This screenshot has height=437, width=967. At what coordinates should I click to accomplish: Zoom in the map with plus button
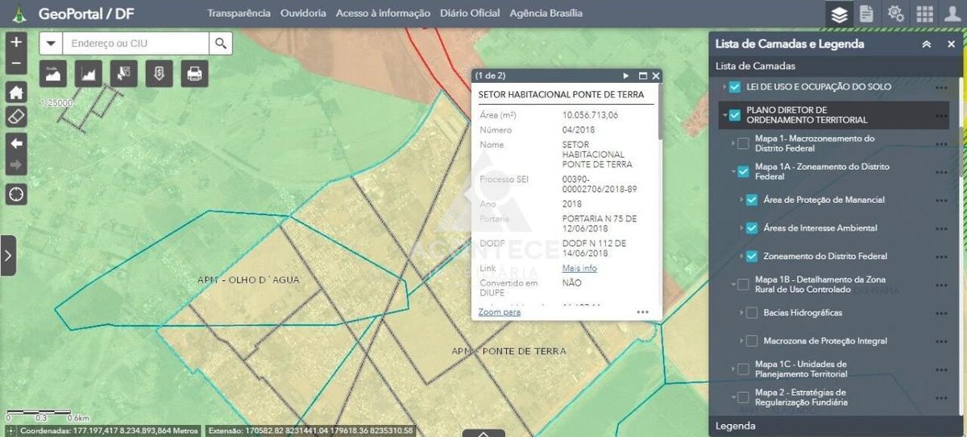tap(16, 42)
